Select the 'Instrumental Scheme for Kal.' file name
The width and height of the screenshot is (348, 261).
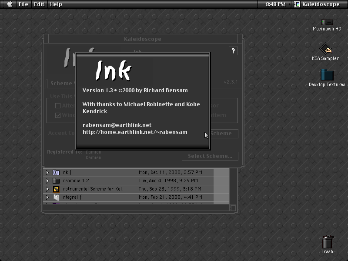[x=92, y=189]
